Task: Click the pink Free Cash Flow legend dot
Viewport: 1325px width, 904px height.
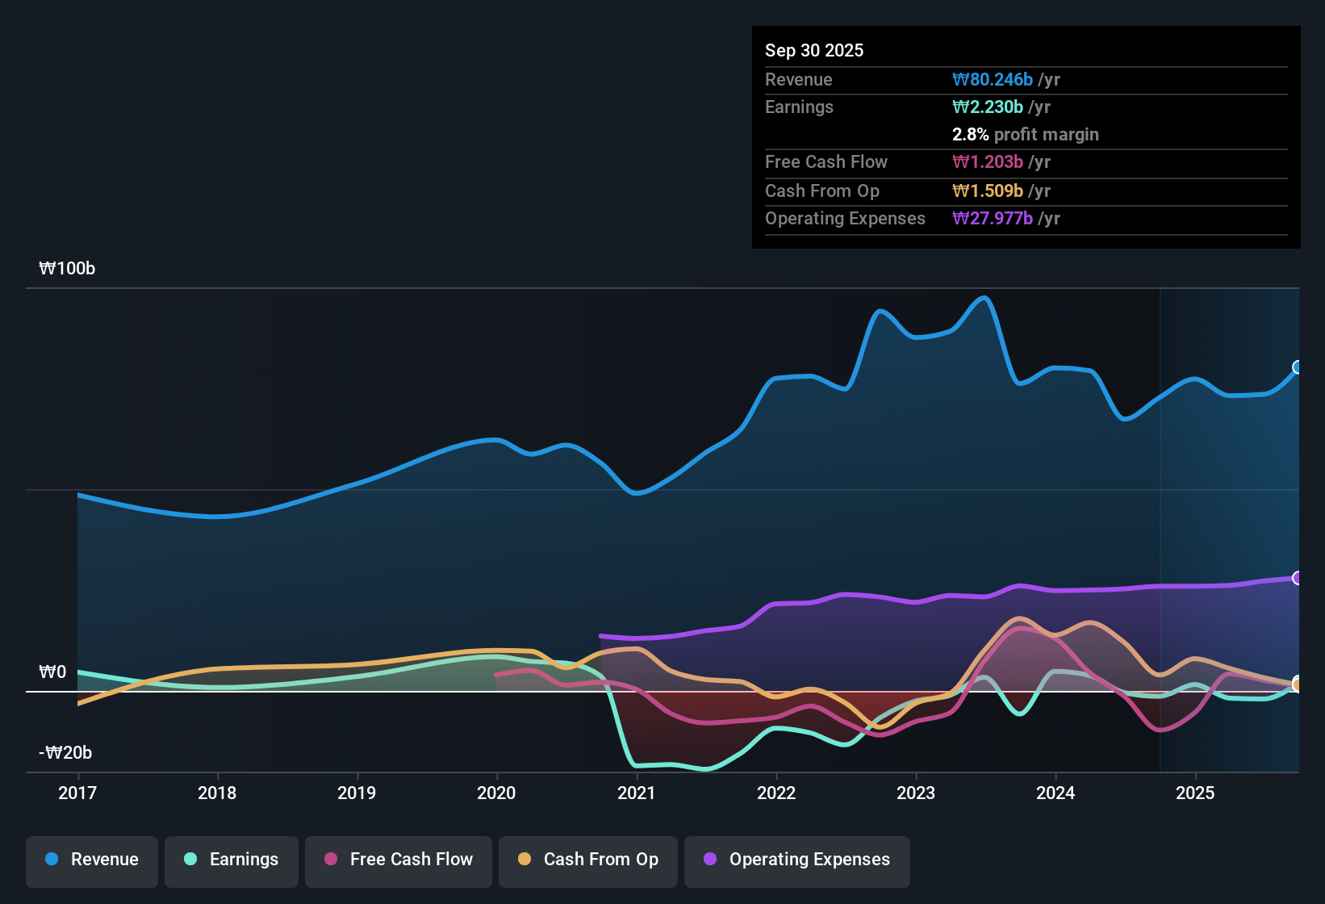Action: click(329, 860)
